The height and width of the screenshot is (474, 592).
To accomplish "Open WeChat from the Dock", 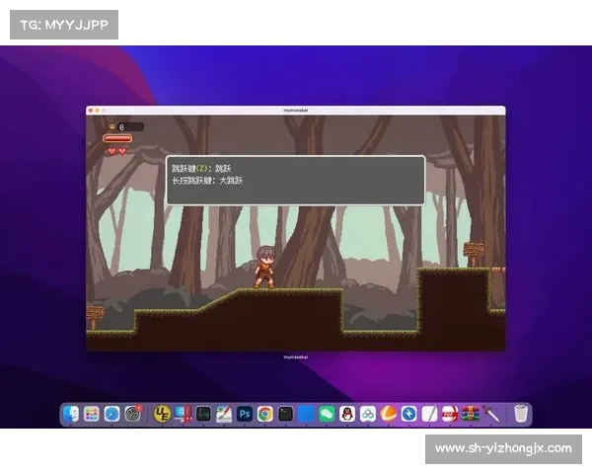I will pyautogui.click(x=327, y=414).
